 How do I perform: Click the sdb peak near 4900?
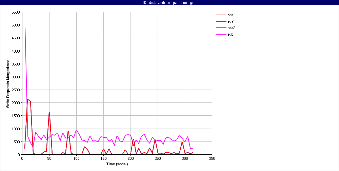point(25,28)
